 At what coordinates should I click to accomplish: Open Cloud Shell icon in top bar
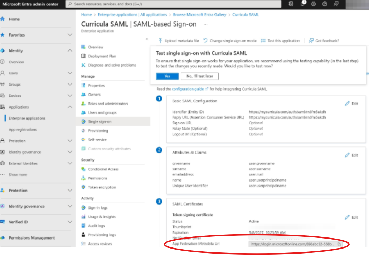[x=291, y=4]
